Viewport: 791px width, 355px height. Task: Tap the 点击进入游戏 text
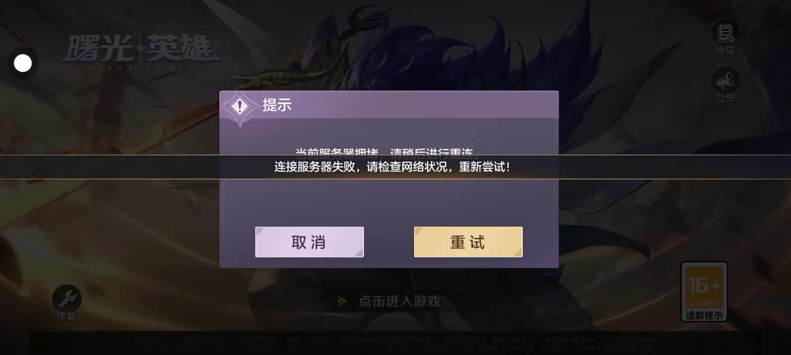coord(399,301)
